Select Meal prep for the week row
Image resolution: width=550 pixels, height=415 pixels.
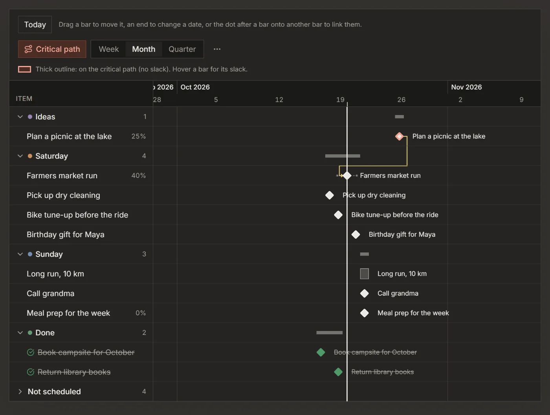click(81, 313)
